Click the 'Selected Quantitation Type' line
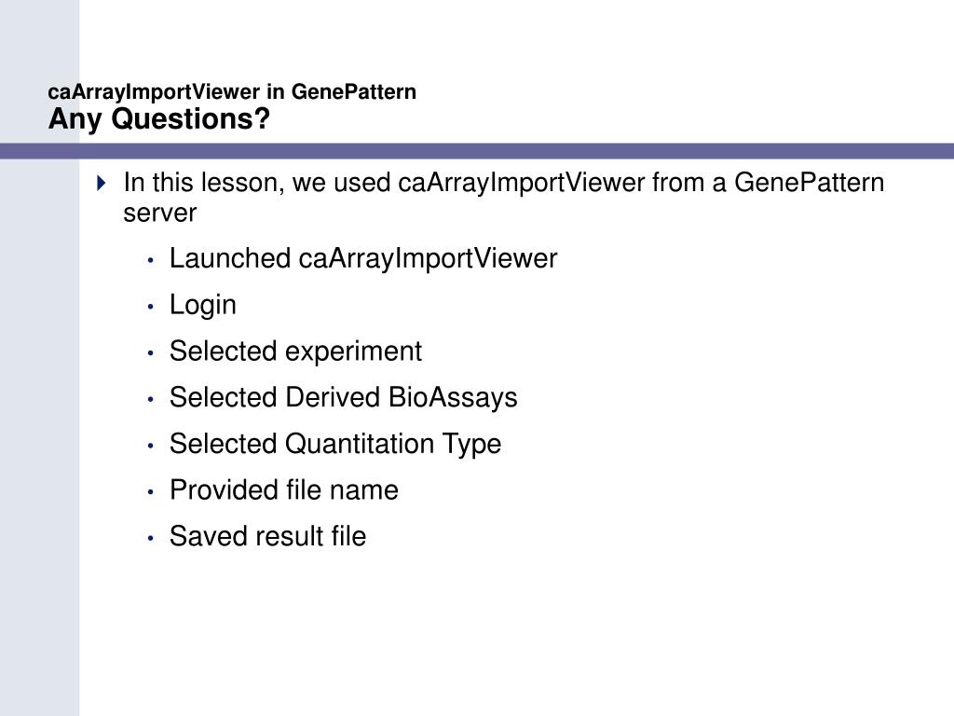 (x=335, y=444)
